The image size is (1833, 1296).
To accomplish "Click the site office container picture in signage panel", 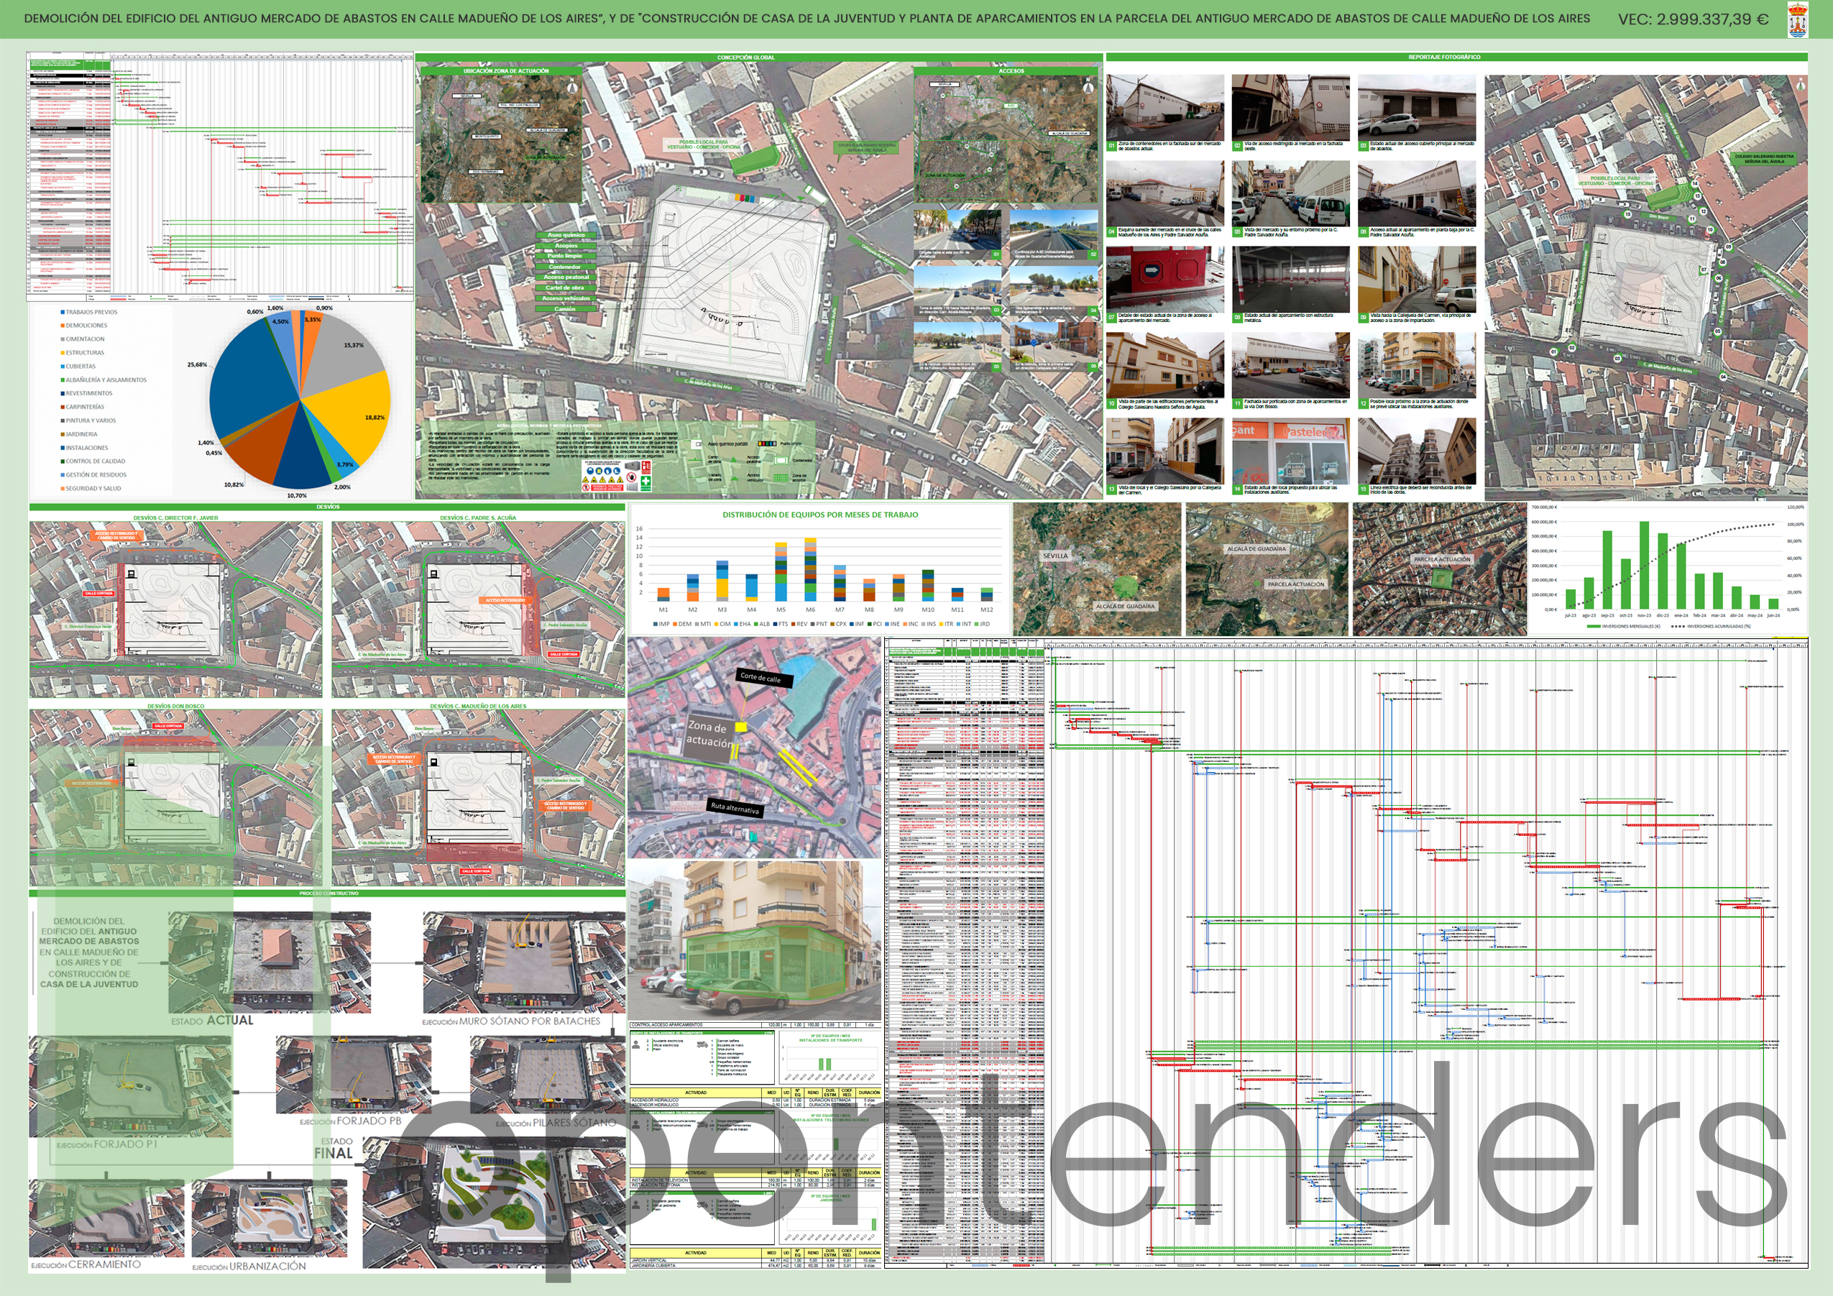I will click(x=633, y=466).
